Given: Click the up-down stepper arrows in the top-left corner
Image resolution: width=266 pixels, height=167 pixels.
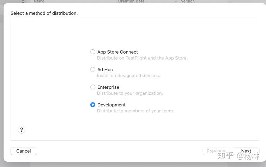Looking at the screenshot, I should (x=23, y=1).
